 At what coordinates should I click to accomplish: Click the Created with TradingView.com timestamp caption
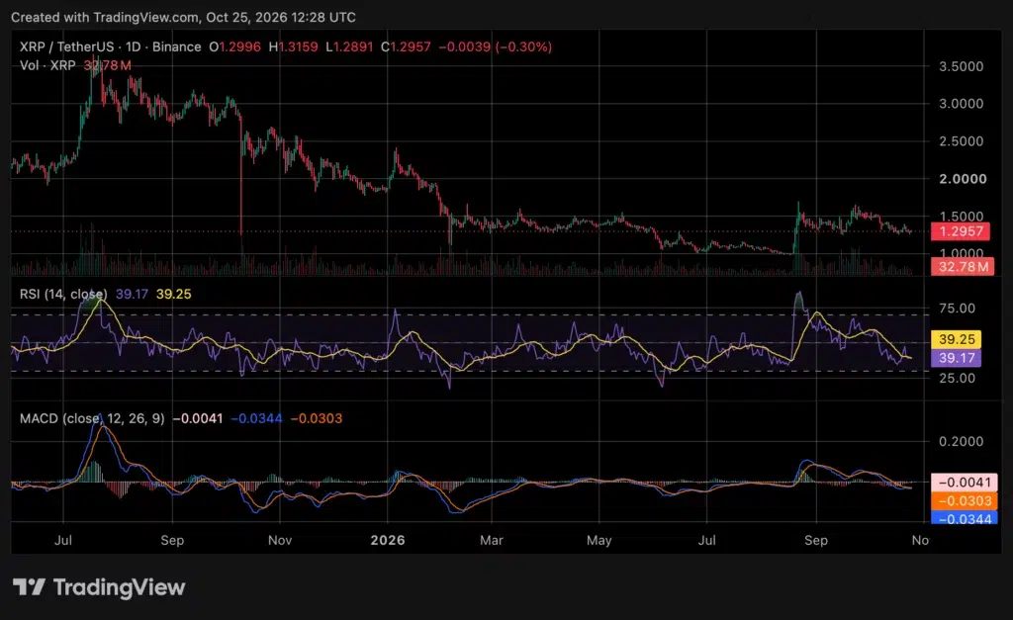click(x=183, y=18)
